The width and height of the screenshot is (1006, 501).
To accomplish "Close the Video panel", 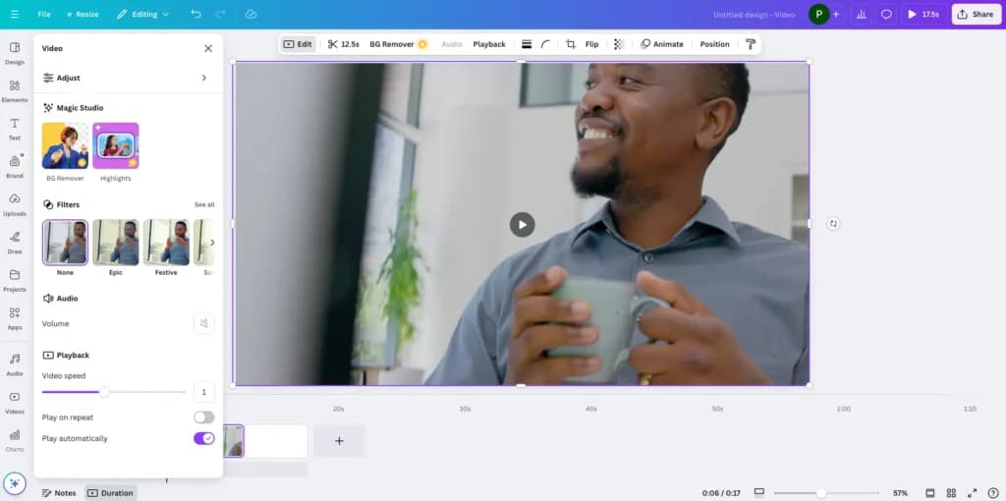I will coord(208,48).
